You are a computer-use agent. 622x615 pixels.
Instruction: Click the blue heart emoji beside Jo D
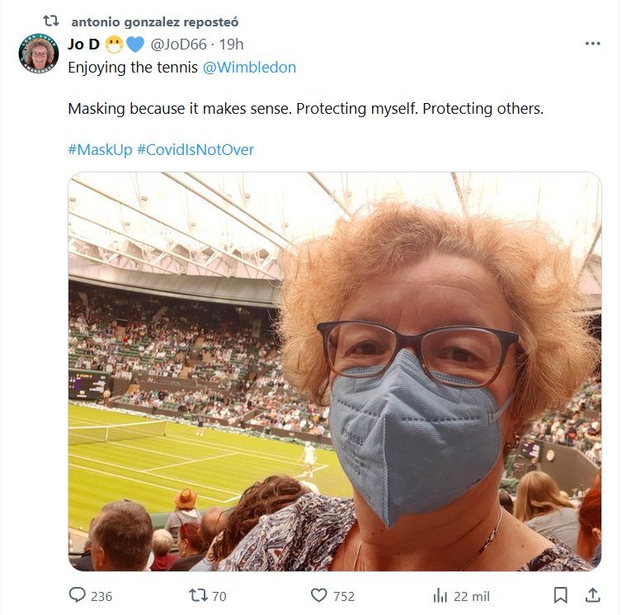(135, 45)
